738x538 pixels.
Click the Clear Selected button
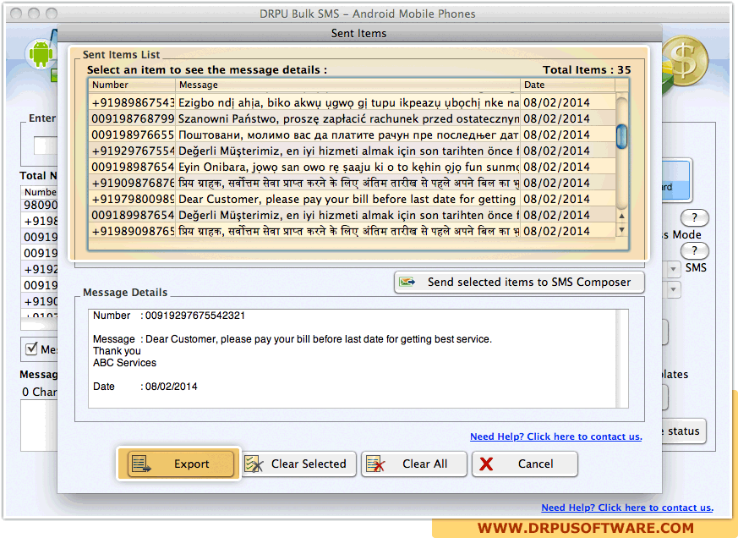pos(299,464)
